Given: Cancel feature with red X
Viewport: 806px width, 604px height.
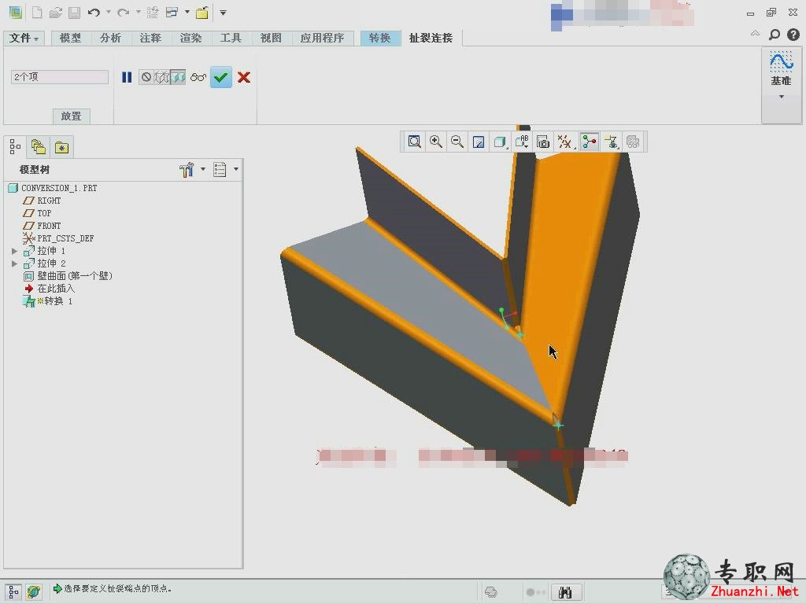Looking at the screenshot, I should pyautogui.click(x=244, y=77).
